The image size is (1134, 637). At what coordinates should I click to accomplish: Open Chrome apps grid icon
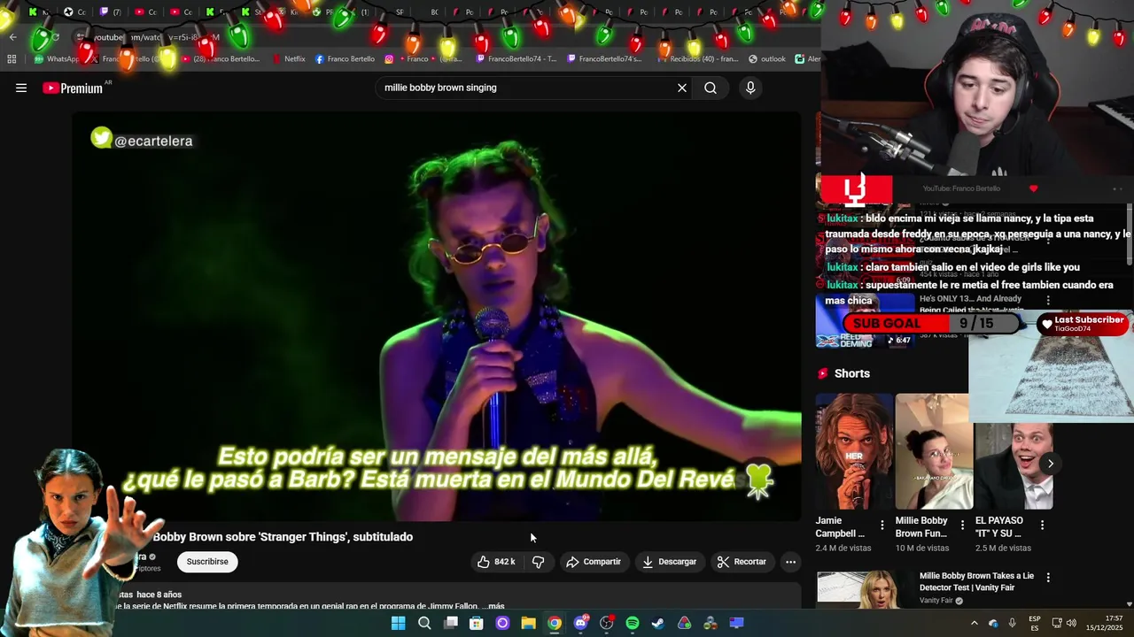[12, 59]
